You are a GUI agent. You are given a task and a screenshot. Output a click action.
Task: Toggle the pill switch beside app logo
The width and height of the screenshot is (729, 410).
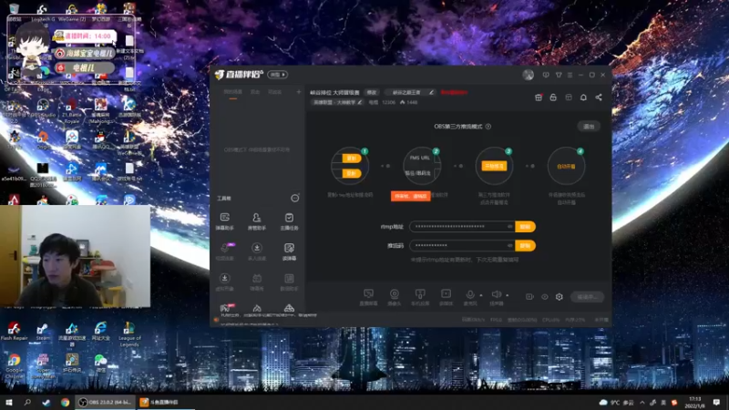[x=277, y=75]
